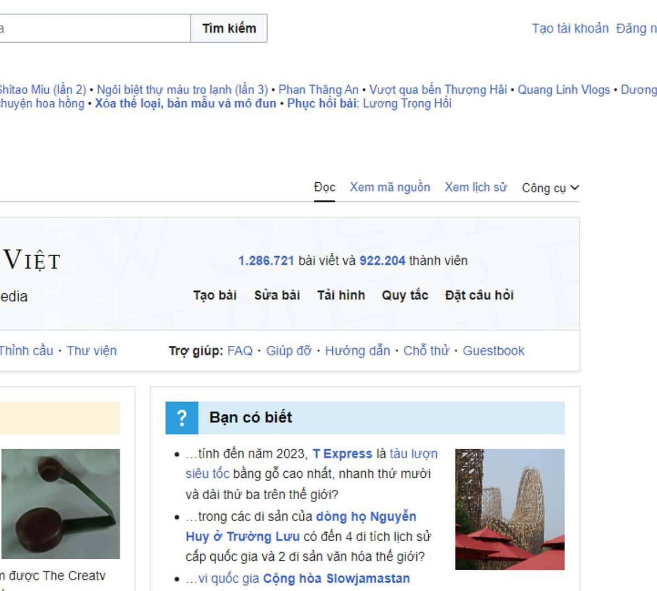Open the brown discs image thumbnail
Screen dimensions: 657x591
point(60,503)
